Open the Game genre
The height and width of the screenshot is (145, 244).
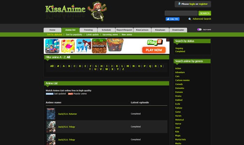tap(178, 112)
